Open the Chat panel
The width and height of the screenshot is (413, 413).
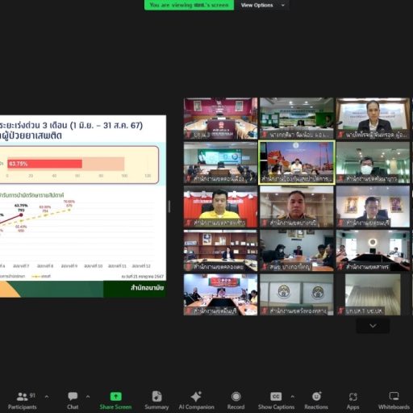coord(73,401)
